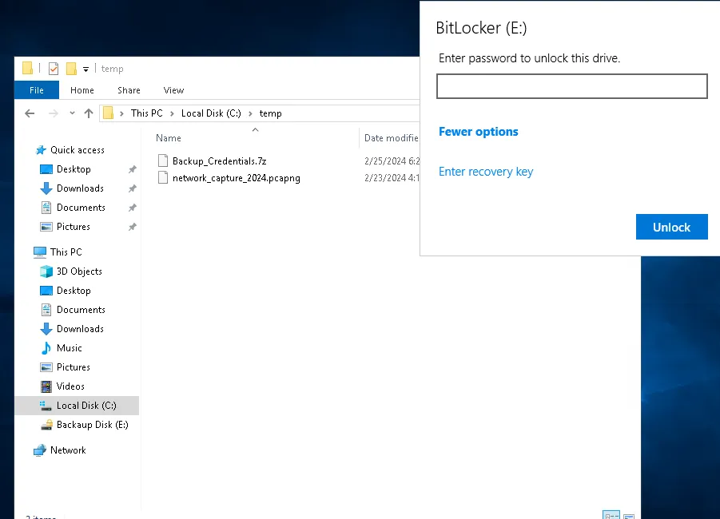
Task: Collapse with the Fewer options link
Action: point(479,132)
